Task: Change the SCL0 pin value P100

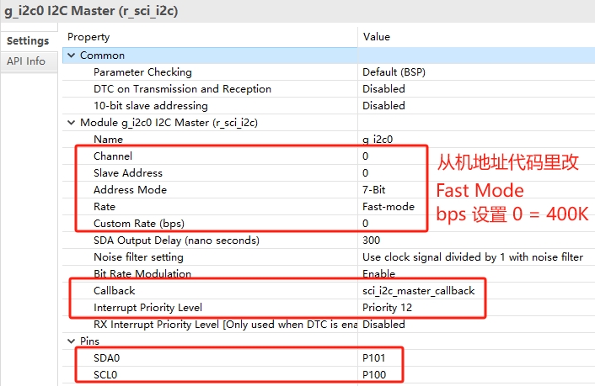Action: click(374, 374)
